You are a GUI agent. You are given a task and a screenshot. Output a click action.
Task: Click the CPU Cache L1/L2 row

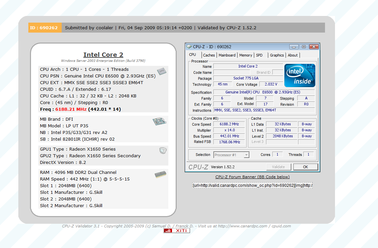click(88, 96)
